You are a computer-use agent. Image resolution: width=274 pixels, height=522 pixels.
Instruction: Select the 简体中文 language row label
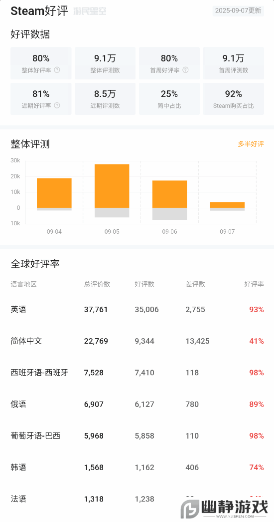coord(26,341)
